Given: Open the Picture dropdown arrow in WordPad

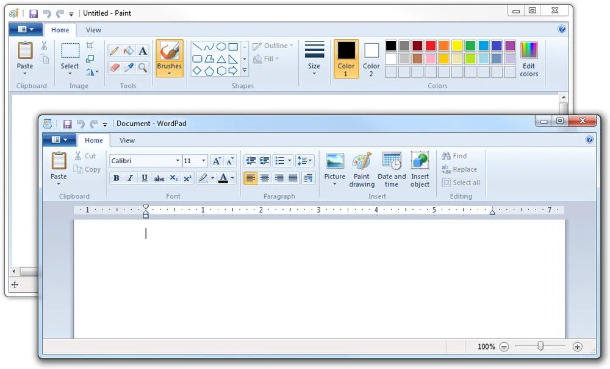Looking at the screenshot, I should pos(334,184).
